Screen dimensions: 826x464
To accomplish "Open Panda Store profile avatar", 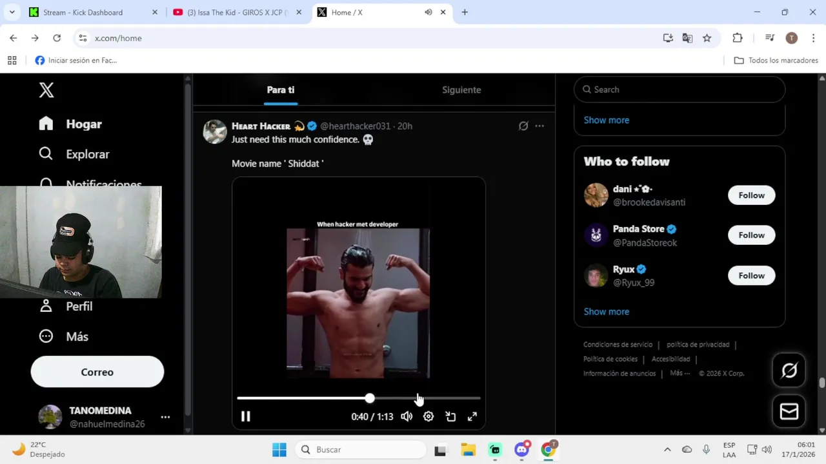I will [596, 235].
